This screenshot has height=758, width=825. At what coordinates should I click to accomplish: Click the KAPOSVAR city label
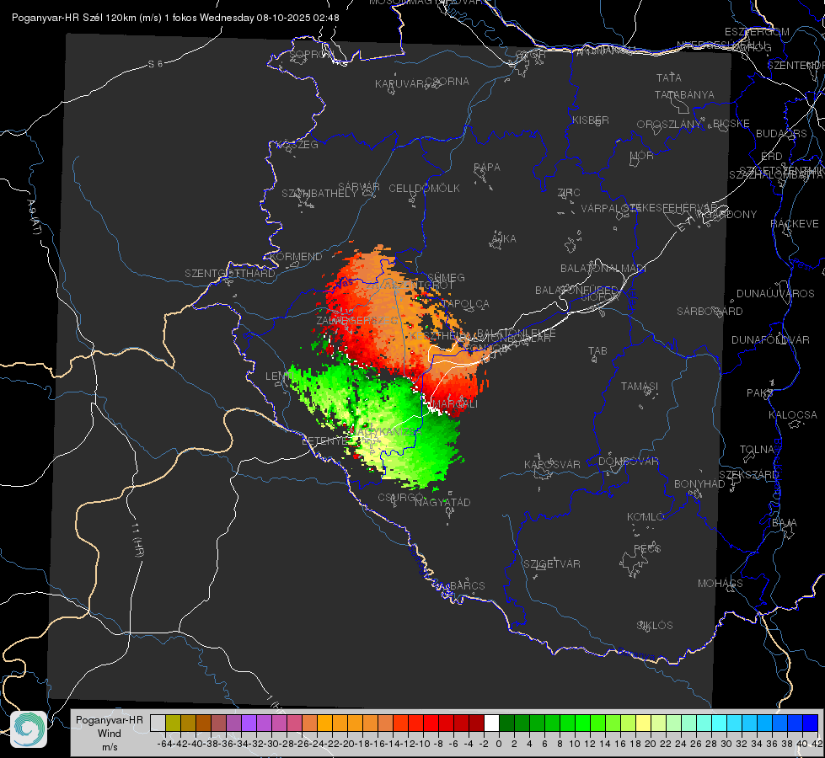coord(552,464)
